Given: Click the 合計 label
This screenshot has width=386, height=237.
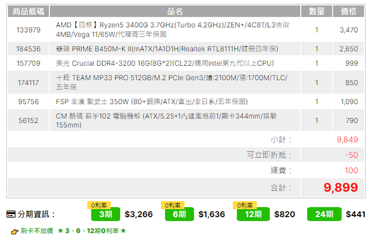Looking at the screenshot, I should point(281,188).
